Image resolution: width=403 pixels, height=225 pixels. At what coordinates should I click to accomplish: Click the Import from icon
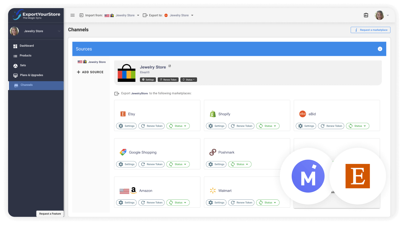(81, 15)
